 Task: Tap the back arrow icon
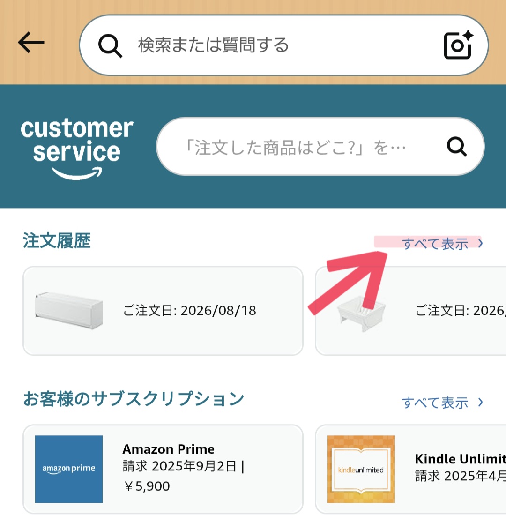[x=31, y=43]
